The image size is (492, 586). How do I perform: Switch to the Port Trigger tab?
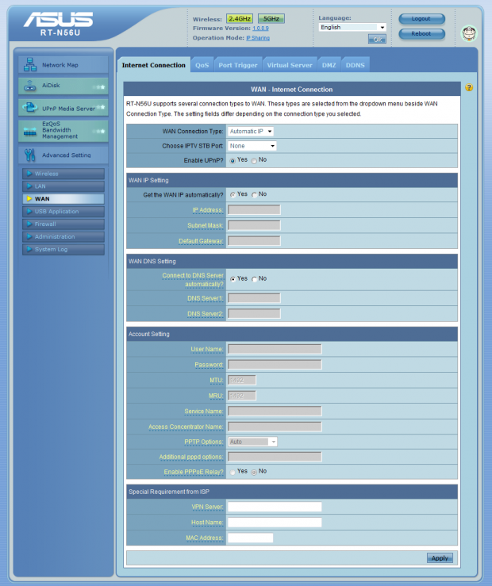(x=238, y=65)
